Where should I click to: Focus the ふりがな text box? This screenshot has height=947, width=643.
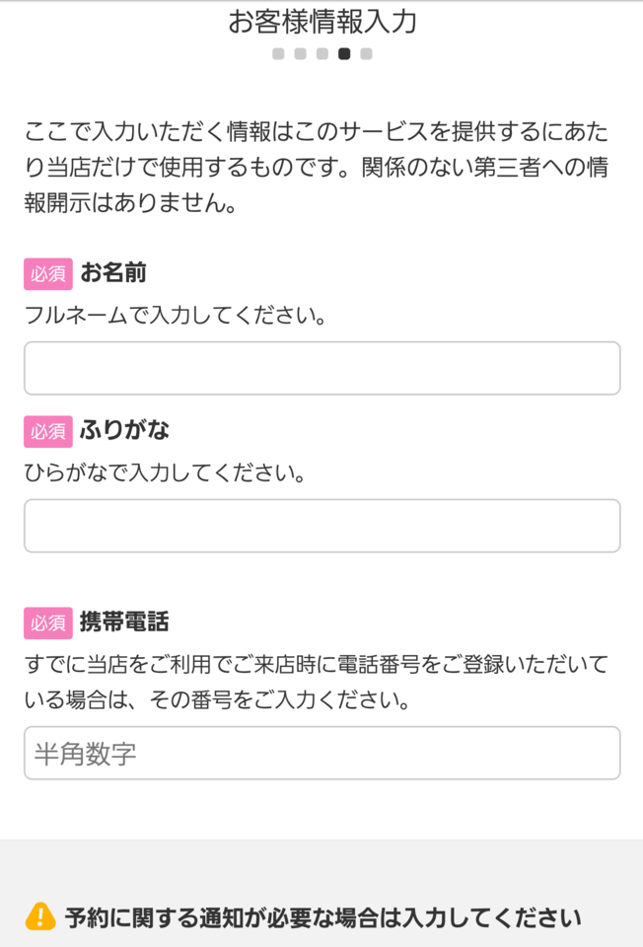pos(321,525)
